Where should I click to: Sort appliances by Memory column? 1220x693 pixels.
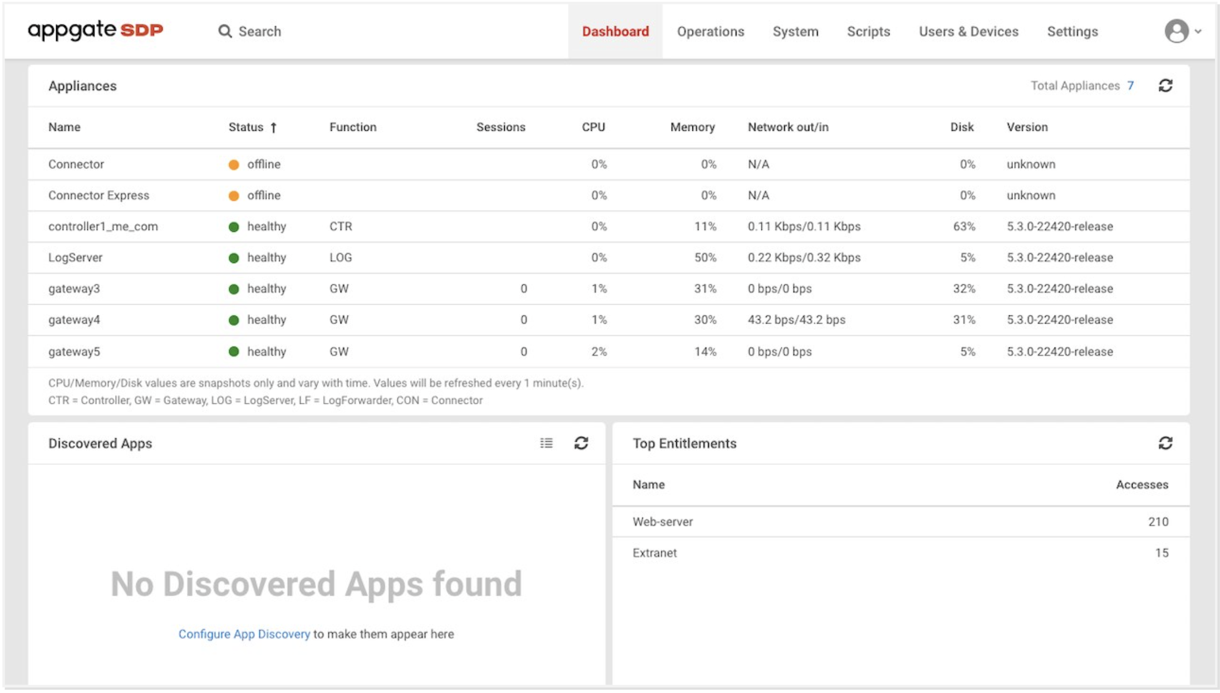(x=692, y=127)
